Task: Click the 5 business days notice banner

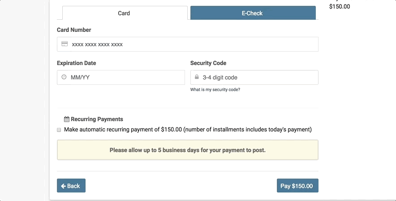Action: point(188,150)
